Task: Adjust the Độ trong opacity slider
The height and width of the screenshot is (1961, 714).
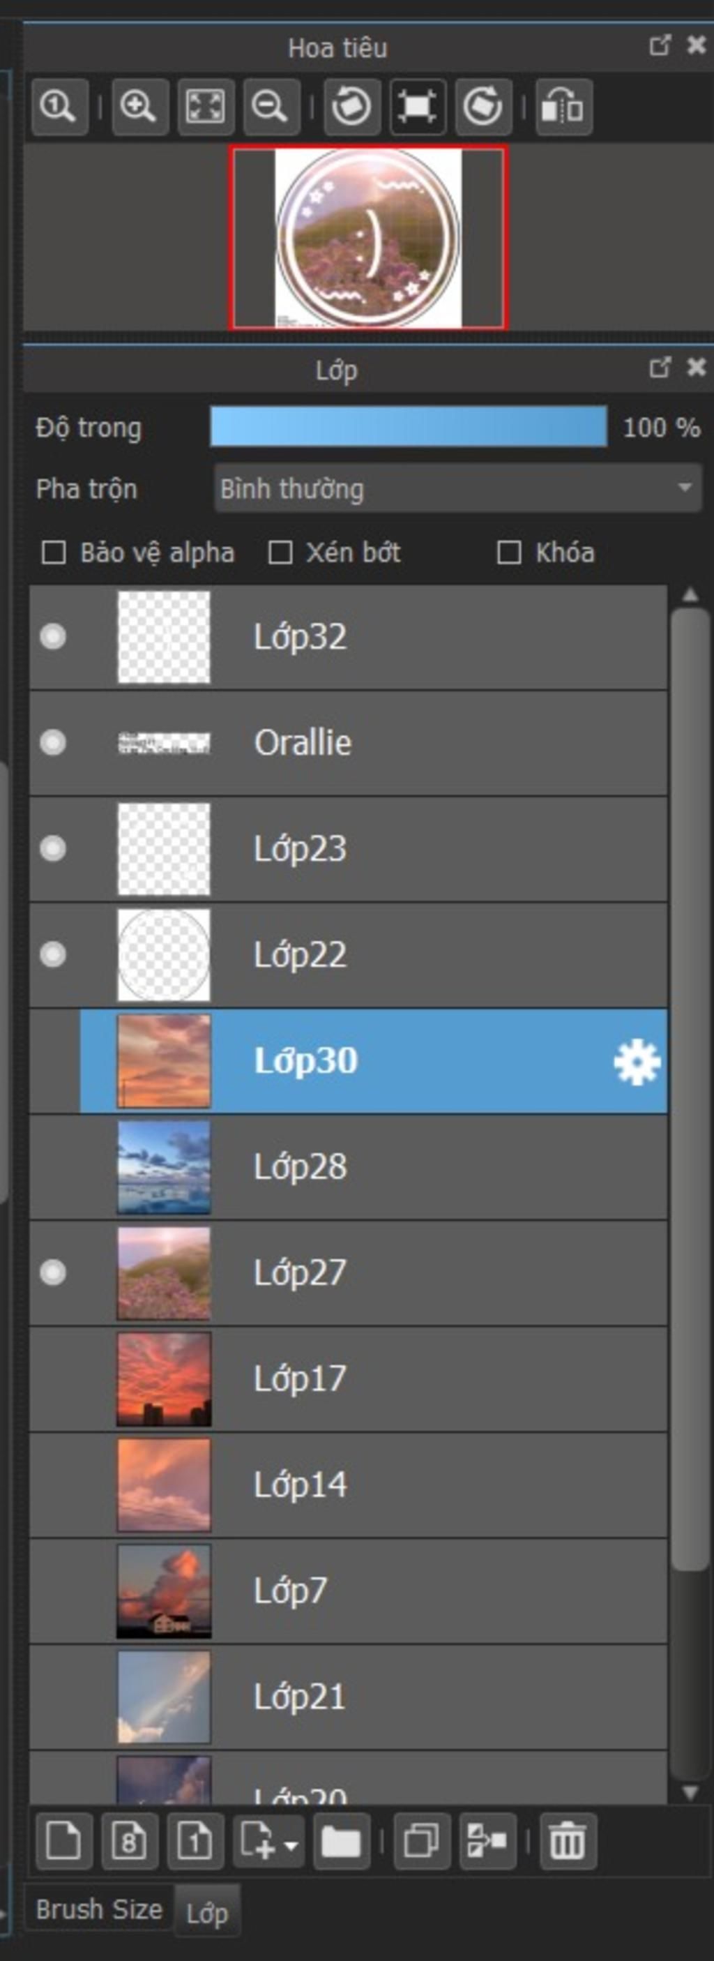Action: tap(409, 426)
